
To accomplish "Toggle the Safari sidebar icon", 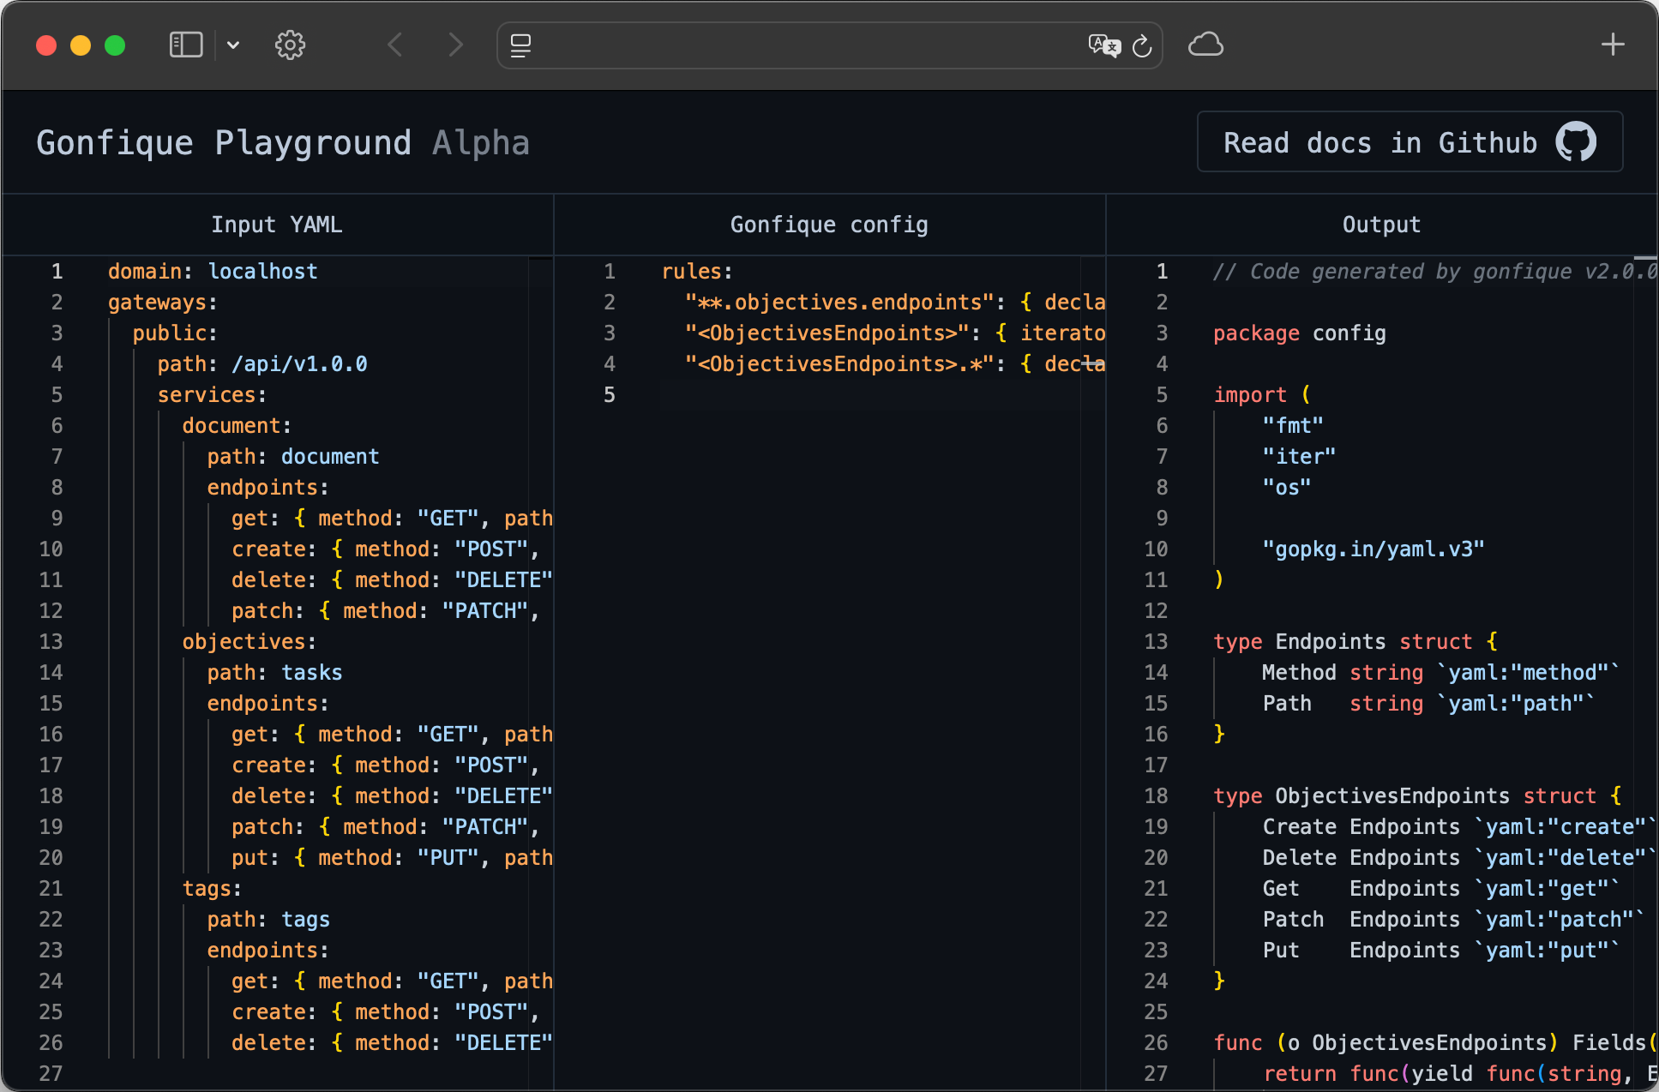I will coord(186,45).
